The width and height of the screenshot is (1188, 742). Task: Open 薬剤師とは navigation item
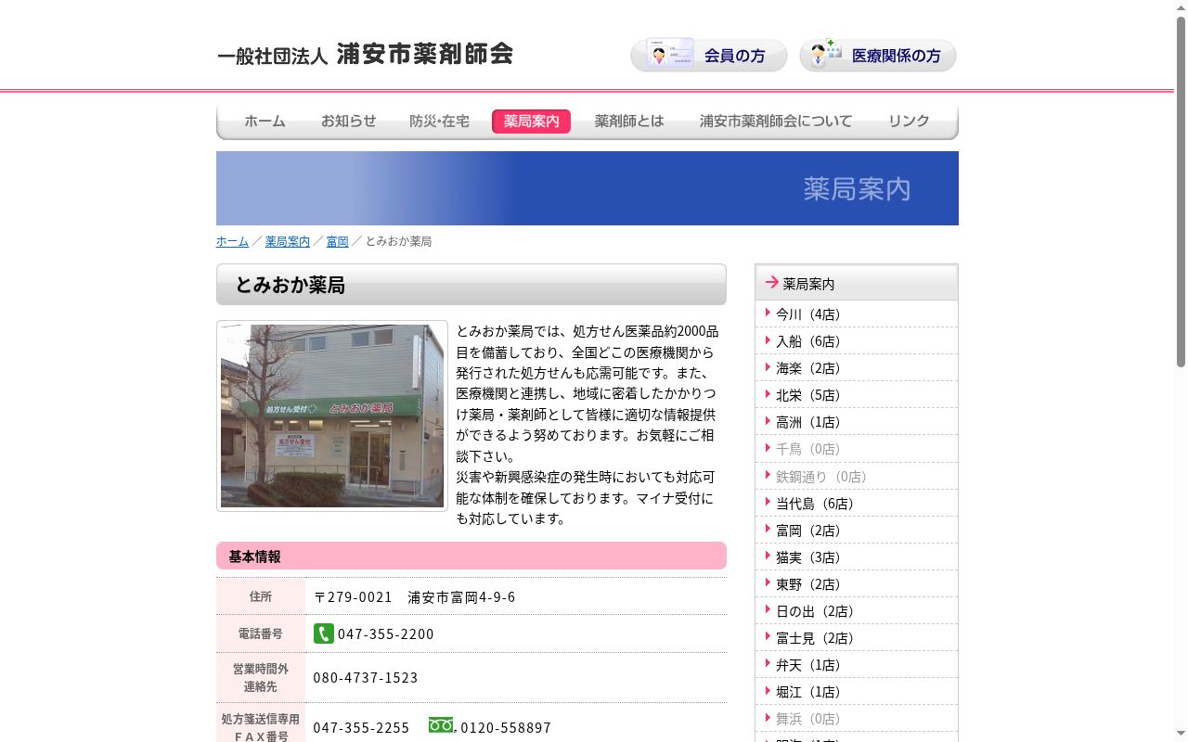629,122
